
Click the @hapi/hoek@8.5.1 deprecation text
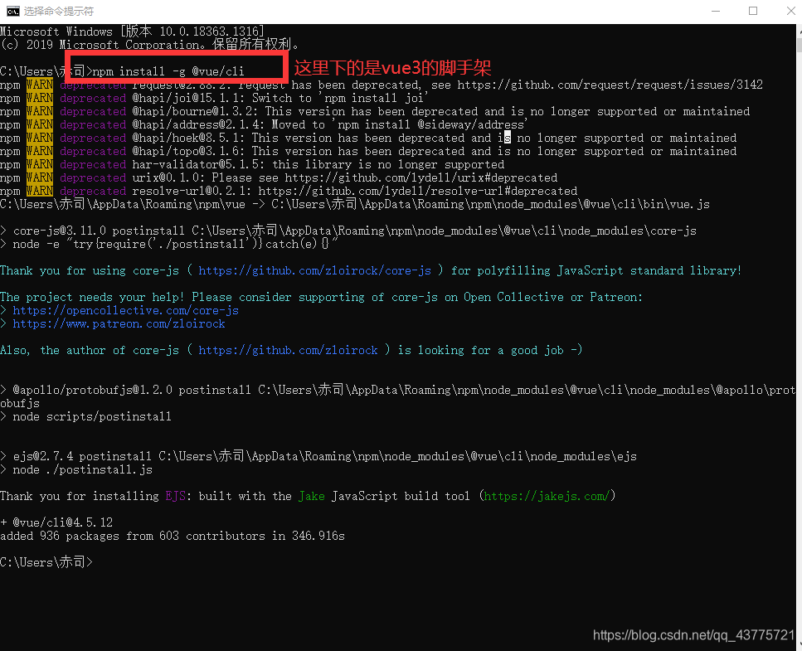click(x=435, y=138)
